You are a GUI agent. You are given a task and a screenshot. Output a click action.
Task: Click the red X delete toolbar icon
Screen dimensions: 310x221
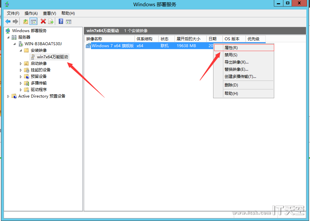(x=43, y=22)
